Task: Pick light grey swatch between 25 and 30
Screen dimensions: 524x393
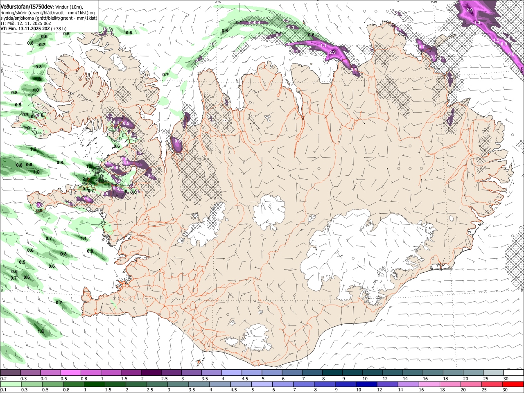Action: pyautogui.click(x=493, y=373)
